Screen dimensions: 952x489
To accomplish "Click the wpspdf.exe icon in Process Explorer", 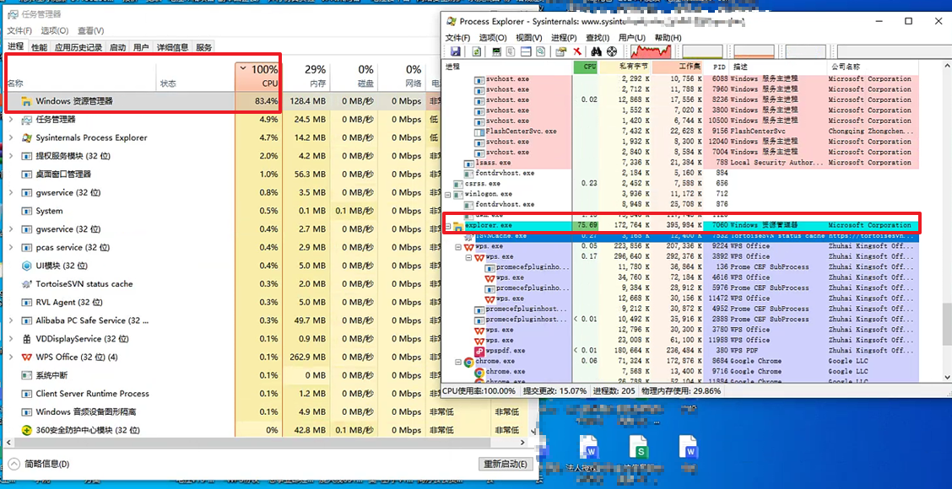I will tap(479, 351).
